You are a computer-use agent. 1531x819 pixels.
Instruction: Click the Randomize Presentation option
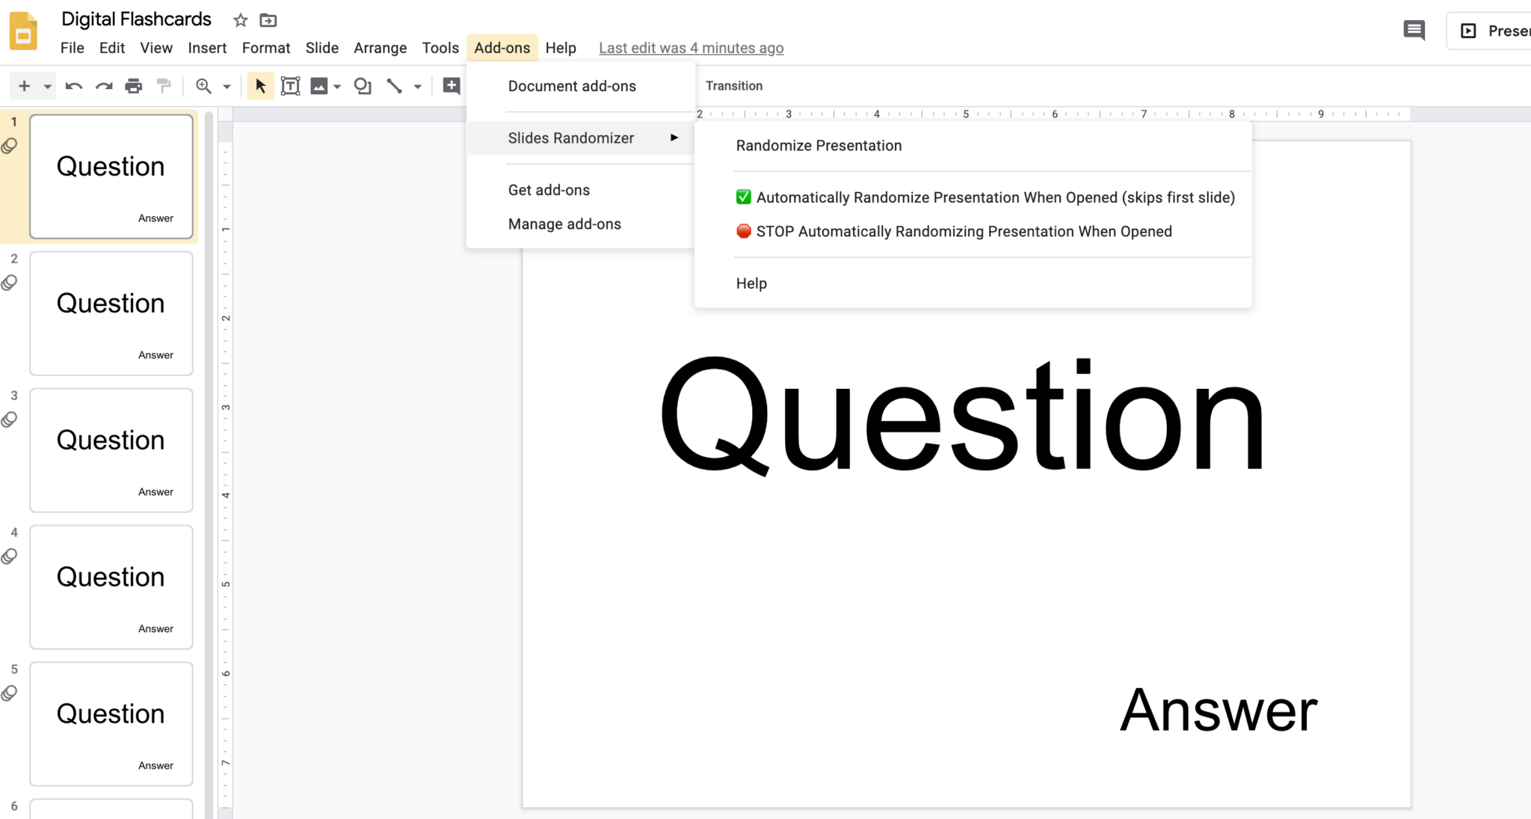(819, 145)
